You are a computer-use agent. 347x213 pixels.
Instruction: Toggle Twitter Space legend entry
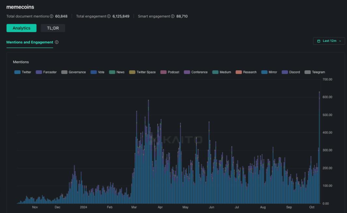(x=142, y=72)
